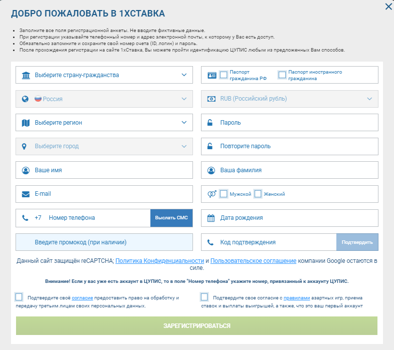
Task: Click the banknote currency icon
Action: click(x=212, y=99)
